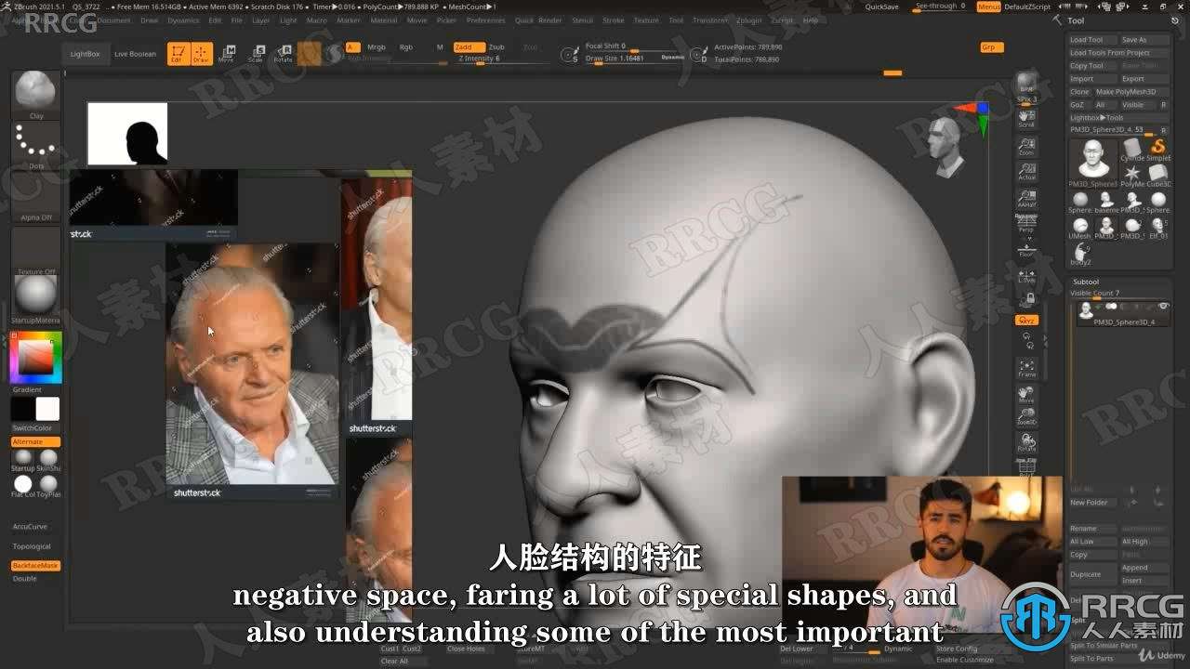The width and height of the screenshot is (1190, 669).
Task: Toggle the camera lock icon
Action: [x=1026, y=299]
